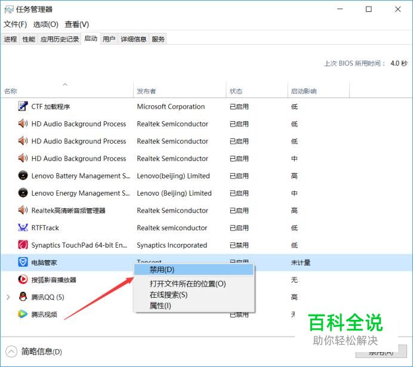Image resolution: width=413 pixels, height=367 pixels.
Task: Select Lenovo Energy Management S... entry
Action: pos(81,193)
